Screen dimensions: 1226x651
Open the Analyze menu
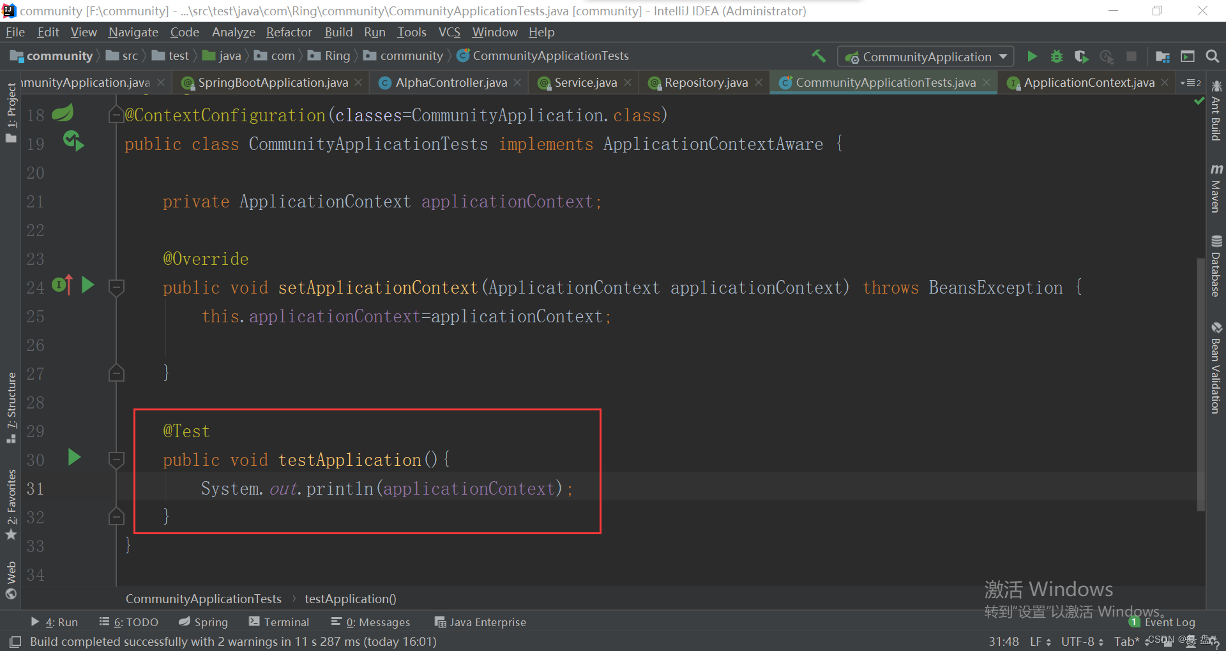click(x=233, y=32)
